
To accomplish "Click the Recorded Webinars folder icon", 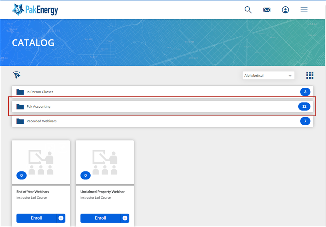I will click(20, 121).
